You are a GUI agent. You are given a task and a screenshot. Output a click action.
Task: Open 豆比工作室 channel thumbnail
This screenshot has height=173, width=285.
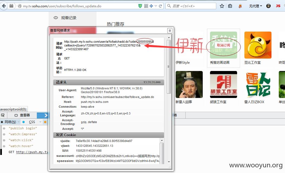[258, 45]
